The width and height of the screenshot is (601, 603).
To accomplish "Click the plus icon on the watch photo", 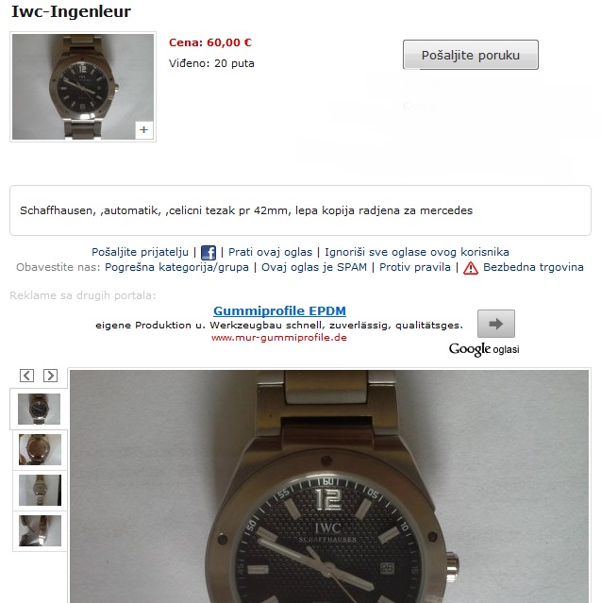I will 143,130.
